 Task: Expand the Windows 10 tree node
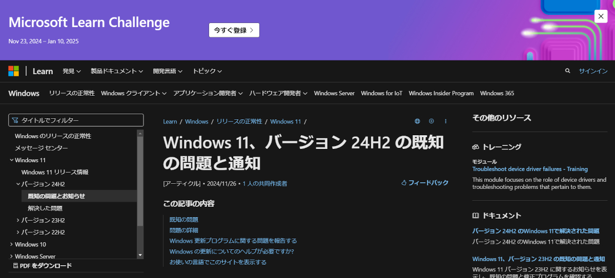click(x=11, y=244)
